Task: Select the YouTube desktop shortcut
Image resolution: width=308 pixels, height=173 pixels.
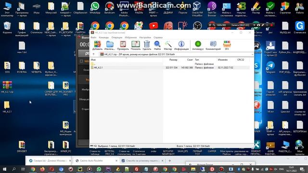Action: (x=154, y=26)
